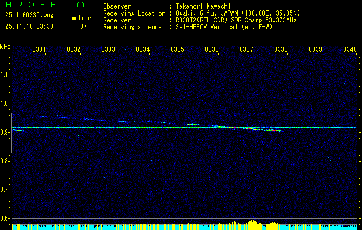362x230 pixels.
Task: Select the 0334 time marker
Action: (x=143, y=49)
